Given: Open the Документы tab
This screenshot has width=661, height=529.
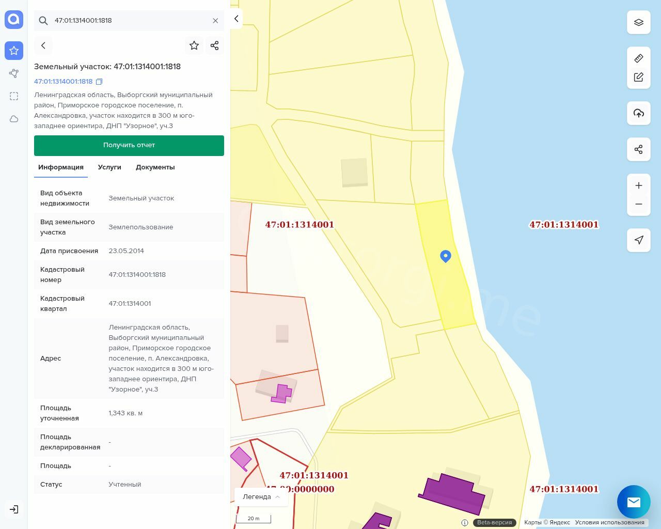Looking at the screenshot, I should pos(155,167).
